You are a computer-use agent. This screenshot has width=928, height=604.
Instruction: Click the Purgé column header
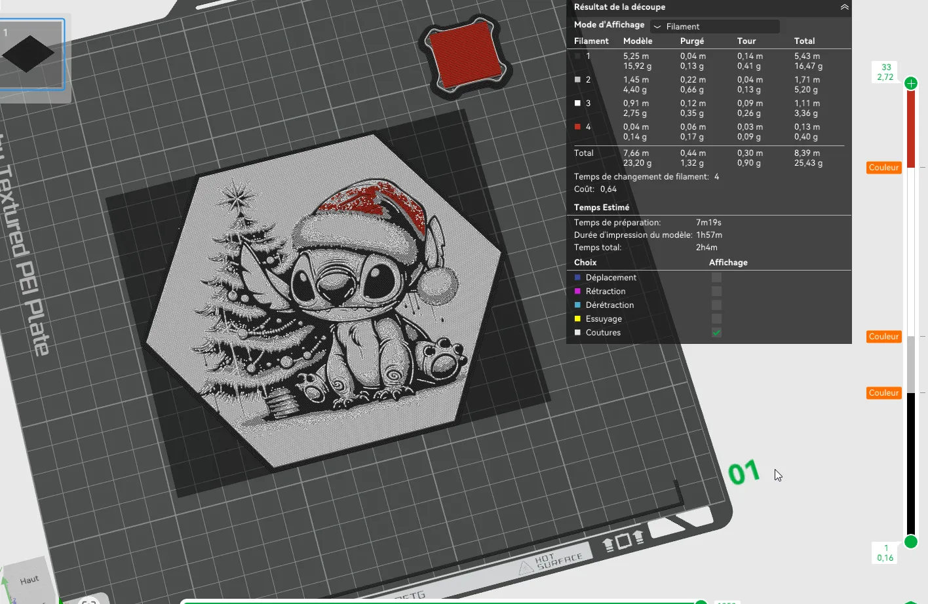click(692, 41)
